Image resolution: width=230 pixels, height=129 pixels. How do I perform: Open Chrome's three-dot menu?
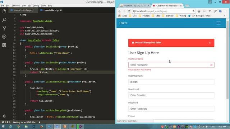click(226, 11)
